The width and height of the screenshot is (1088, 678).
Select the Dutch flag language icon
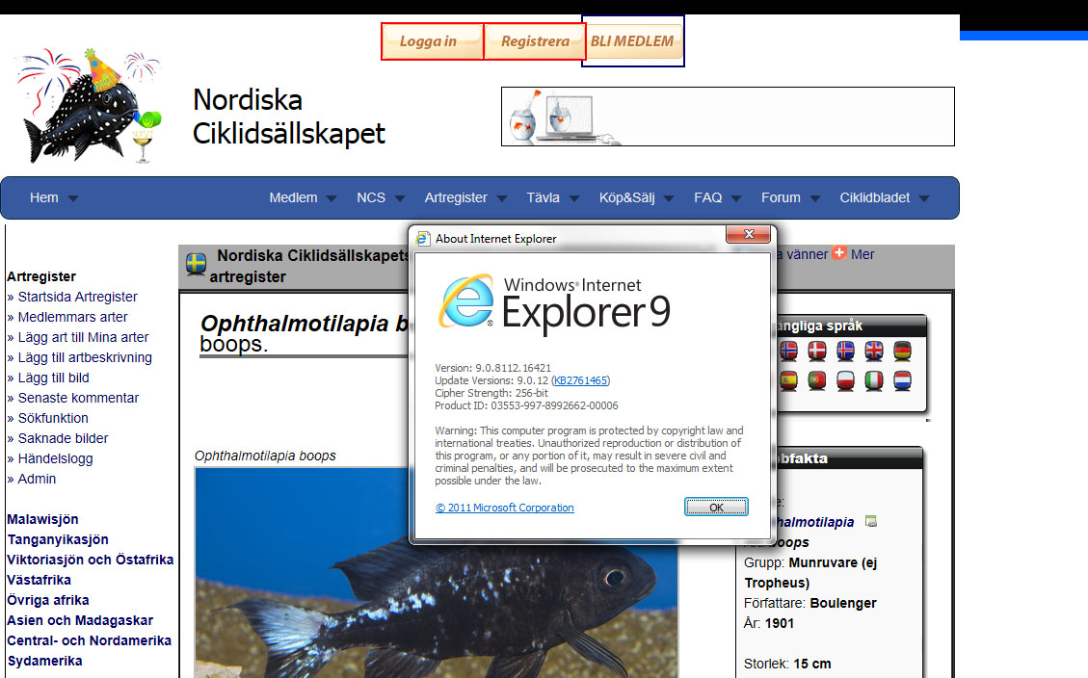point(902,380)
